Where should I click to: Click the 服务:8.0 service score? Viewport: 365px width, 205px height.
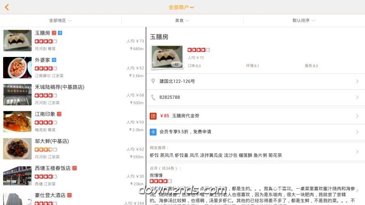pos(312,66)
